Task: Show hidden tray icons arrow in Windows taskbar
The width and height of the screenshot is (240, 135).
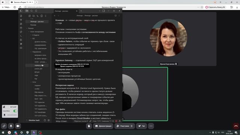Action: coord(210,132)
